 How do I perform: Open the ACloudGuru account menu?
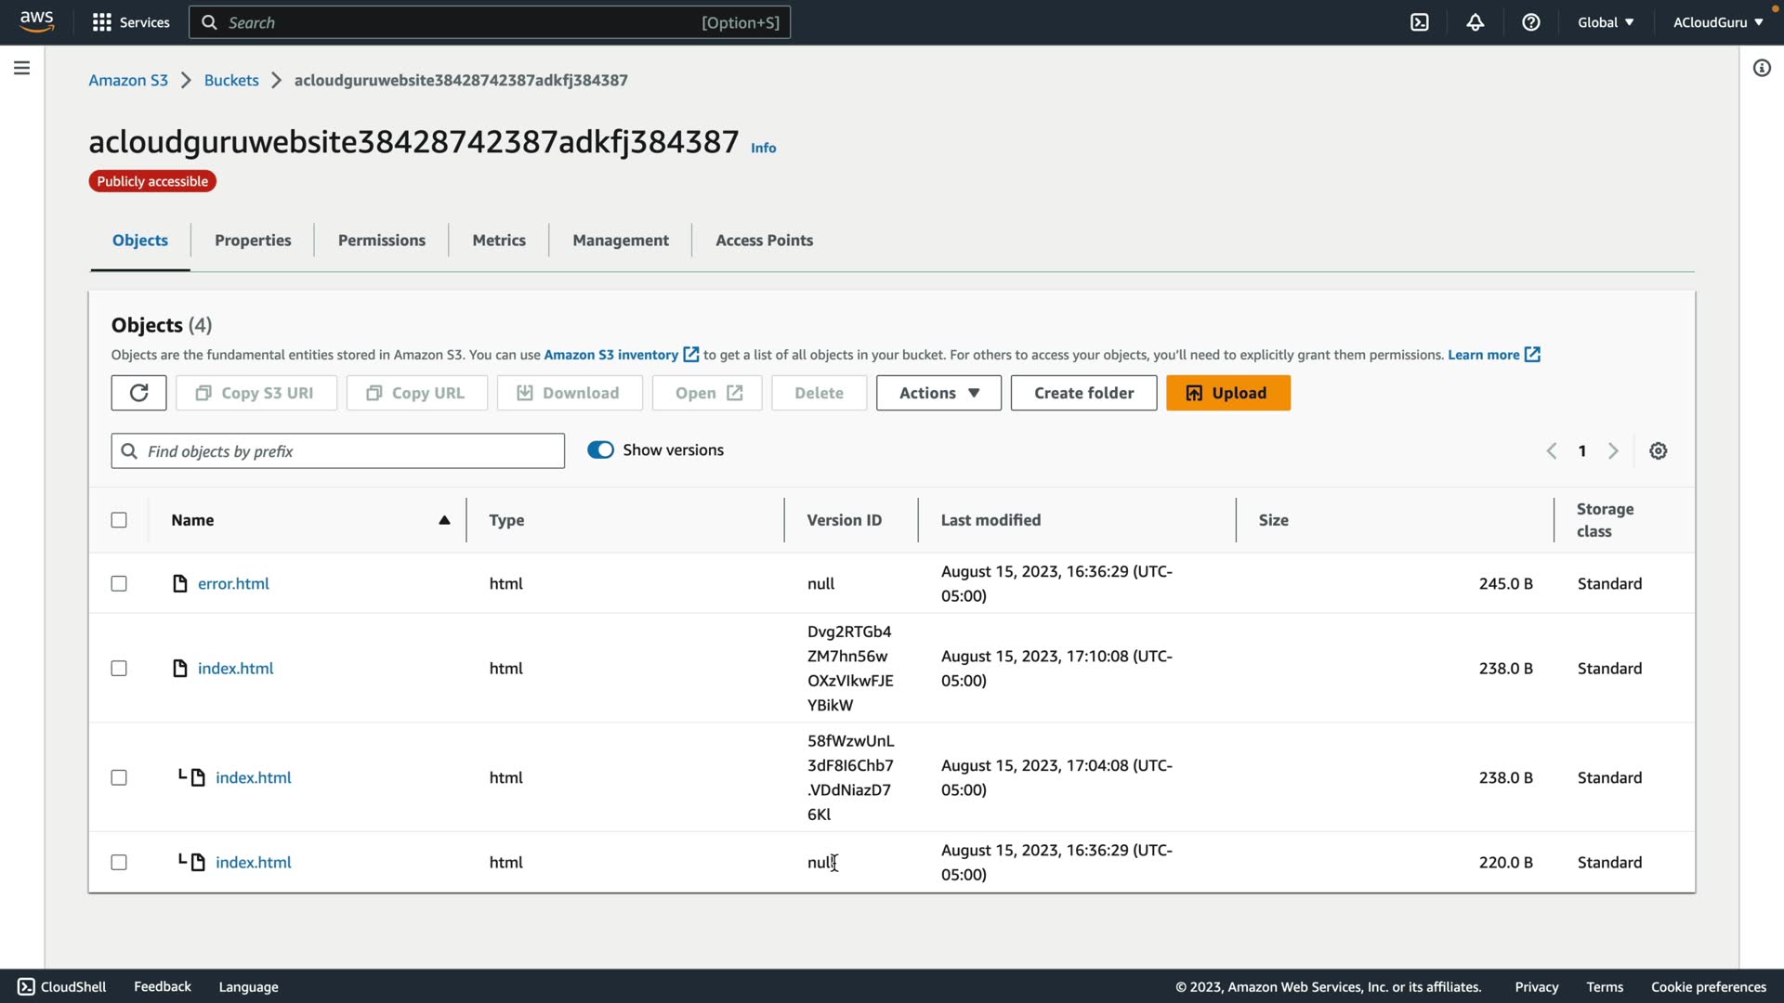click(x=1717, y=22)
